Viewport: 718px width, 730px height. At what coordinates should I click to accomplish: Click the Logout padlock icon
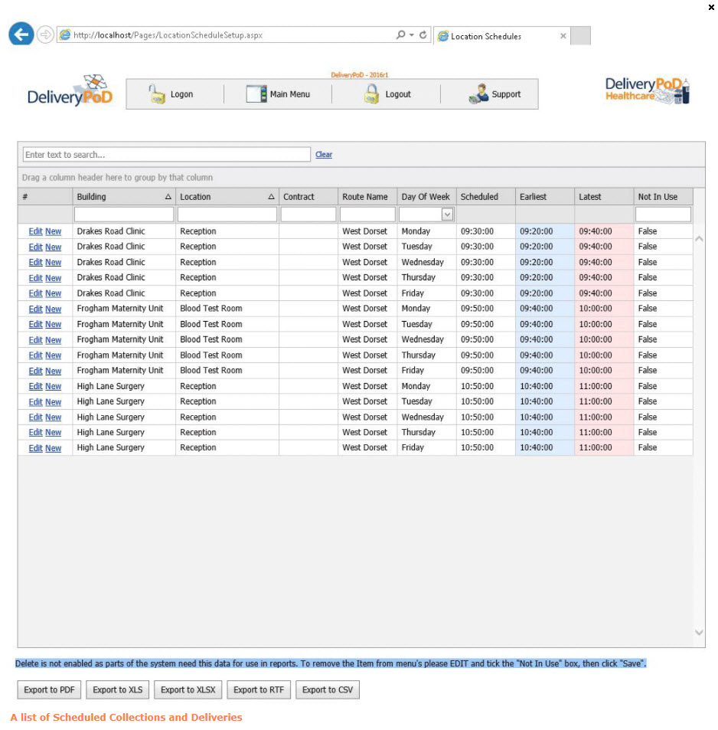371,94
